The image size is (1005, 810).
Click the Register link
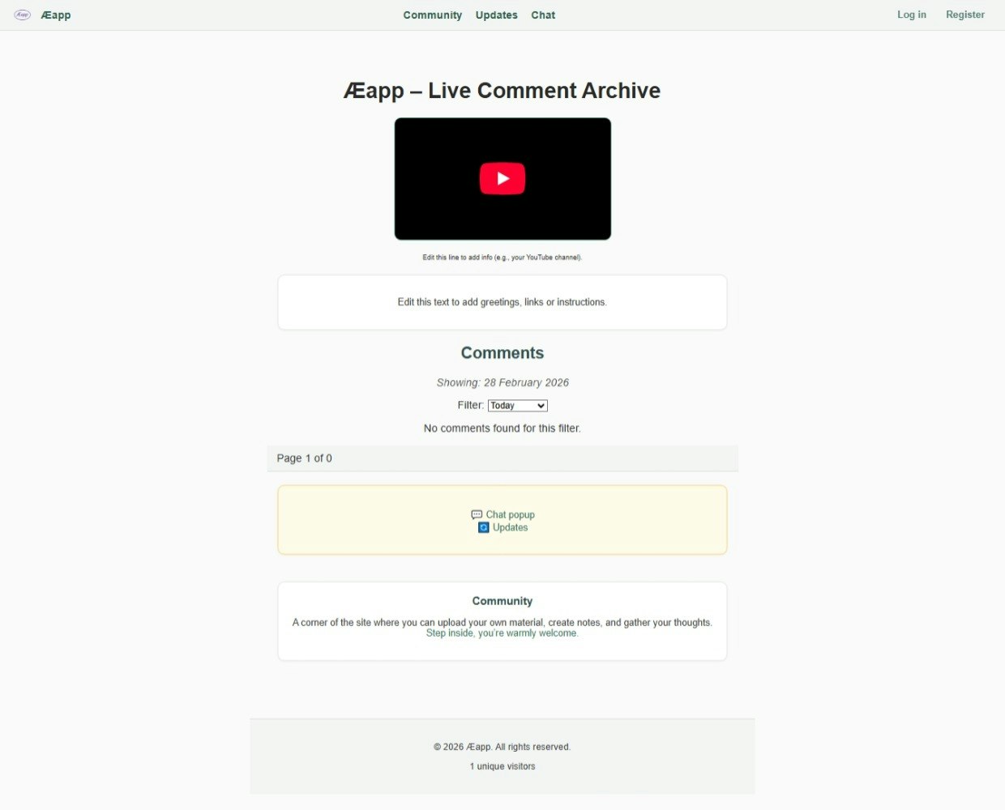tap(965, 15)
